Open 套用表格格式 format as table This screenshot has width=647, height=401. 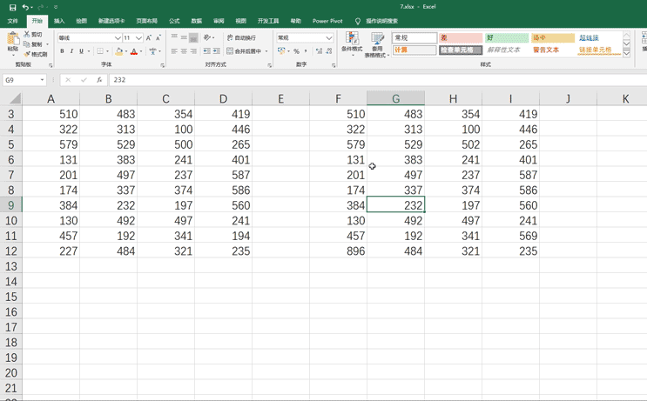coord(377,44)
